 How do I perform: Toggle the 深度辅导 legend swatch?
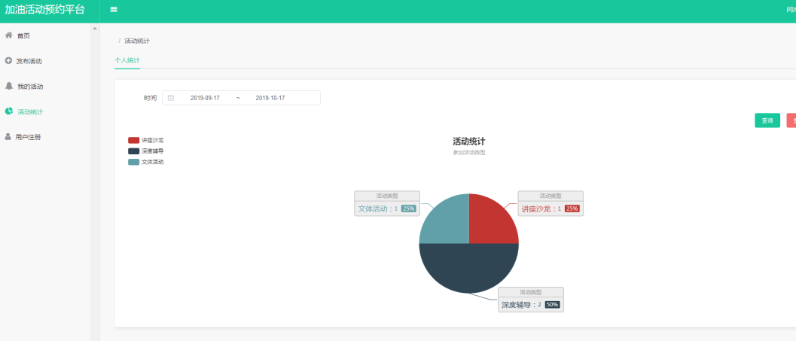pyautogui.click(x=133, y=151)
